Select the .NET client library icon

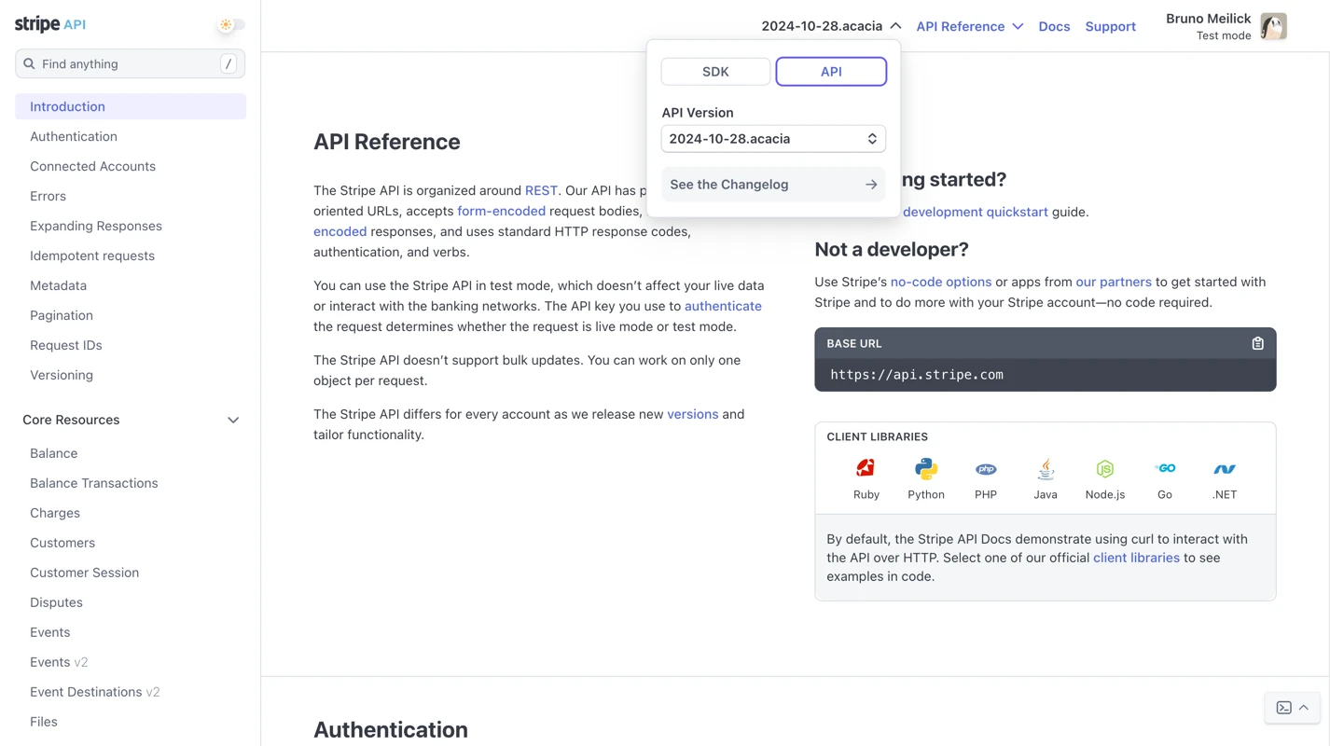click(x=1224, y=469)
